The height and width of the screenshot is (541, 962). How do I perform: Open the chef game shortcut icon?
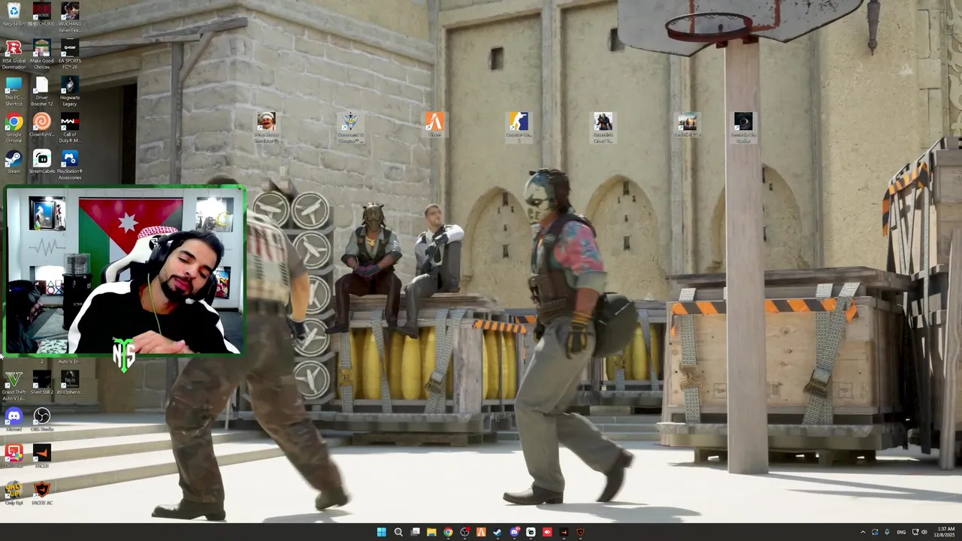(x=266, y=127)
